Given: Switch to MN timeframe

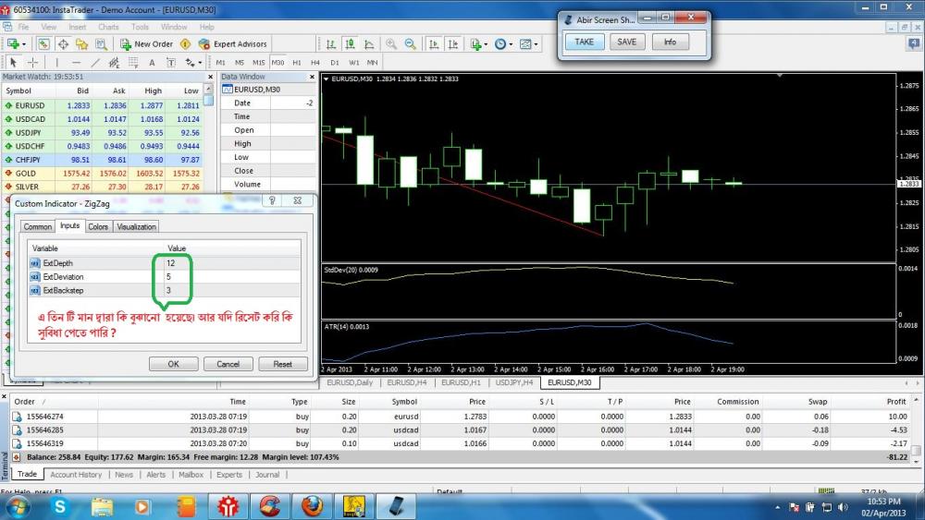Looking at the screenshot, I should pos(372,63).
